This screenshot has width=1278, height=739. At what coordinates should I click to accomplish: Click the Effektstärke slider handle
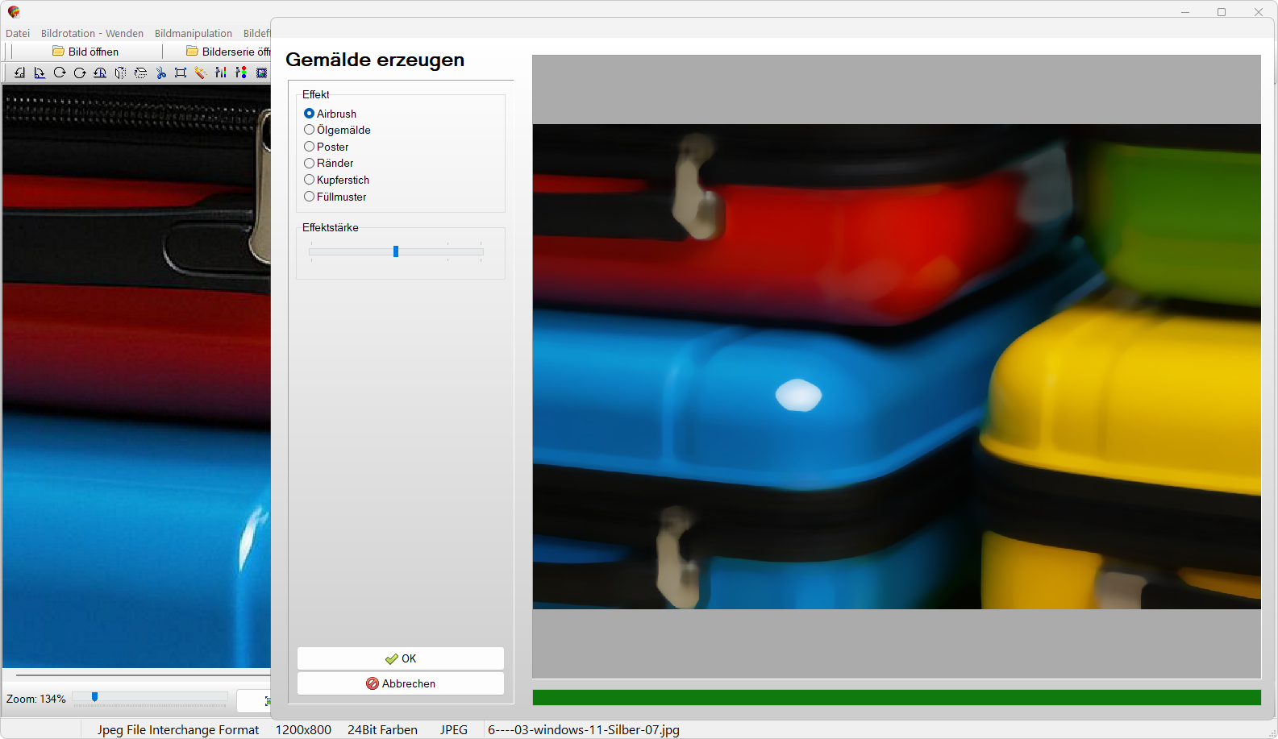click(x=396, y=251)
